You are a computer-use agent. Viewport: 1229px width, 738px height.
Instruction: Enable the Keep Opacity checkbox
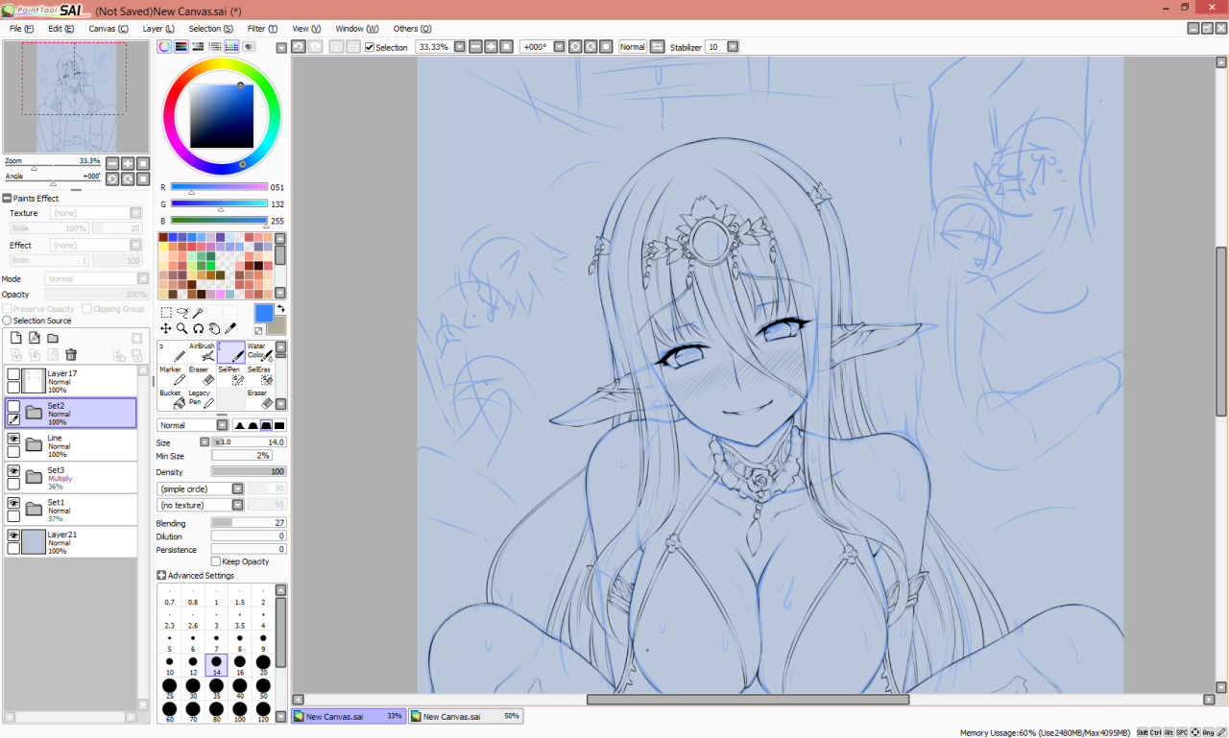click(215, 561)
